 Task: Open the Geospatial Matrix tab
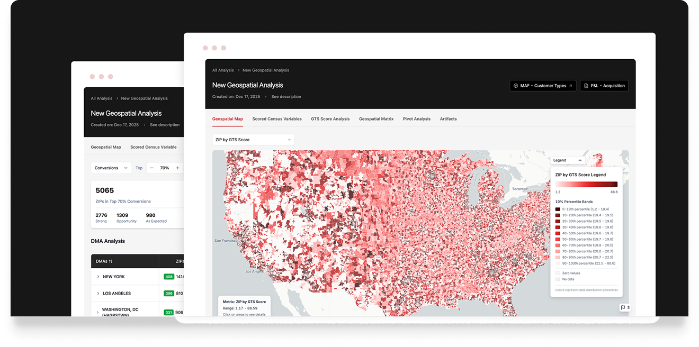pyautogui.click(x=377, y=119)
